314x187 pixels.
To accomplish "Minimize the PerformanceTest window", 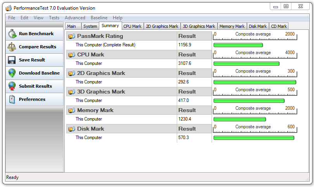I will 276,7.
